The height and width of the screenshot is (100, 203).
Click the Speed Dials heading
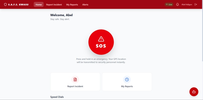[x=57, y=97]
